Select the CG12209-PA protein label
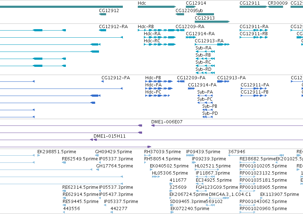The width and height of the screenshot is (303, 214). (x=191, y=78)
